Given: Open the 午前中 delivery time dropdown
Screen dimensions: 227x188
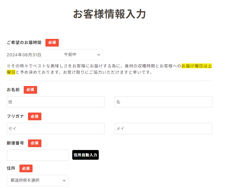Looking at the screenshot, I should tap(72, 55).
